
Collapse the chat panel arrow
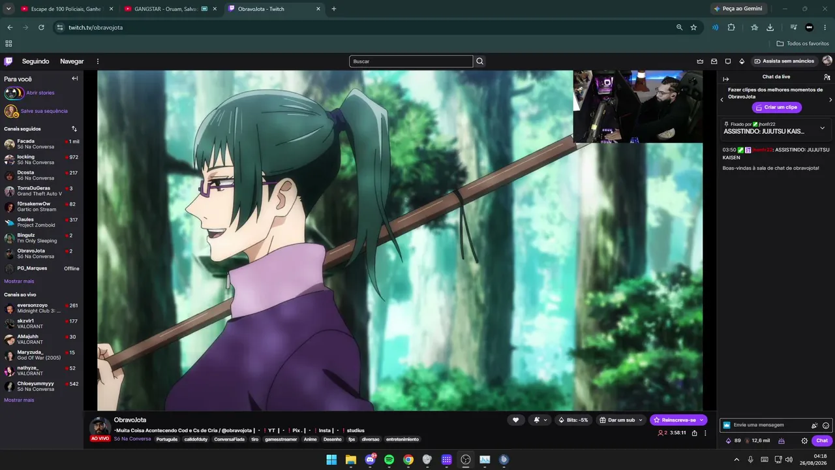(726, 78)
